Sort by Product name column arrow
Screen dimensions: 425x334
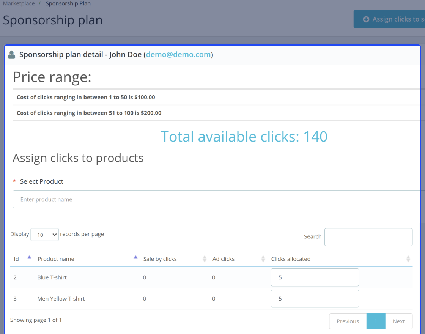tap(135, 257)
